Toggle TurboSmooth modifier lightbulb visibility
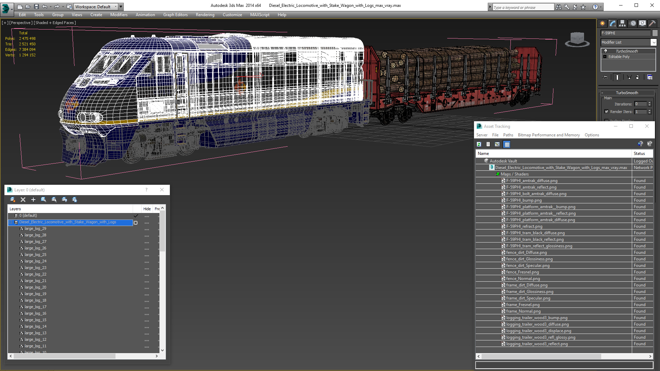The image size is (660, 371). [606, 51]
